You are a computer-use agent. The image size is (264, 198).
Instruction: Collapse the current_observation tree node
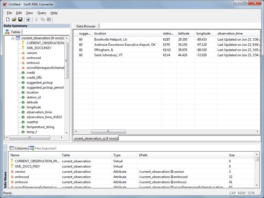[x=13, y=38]
